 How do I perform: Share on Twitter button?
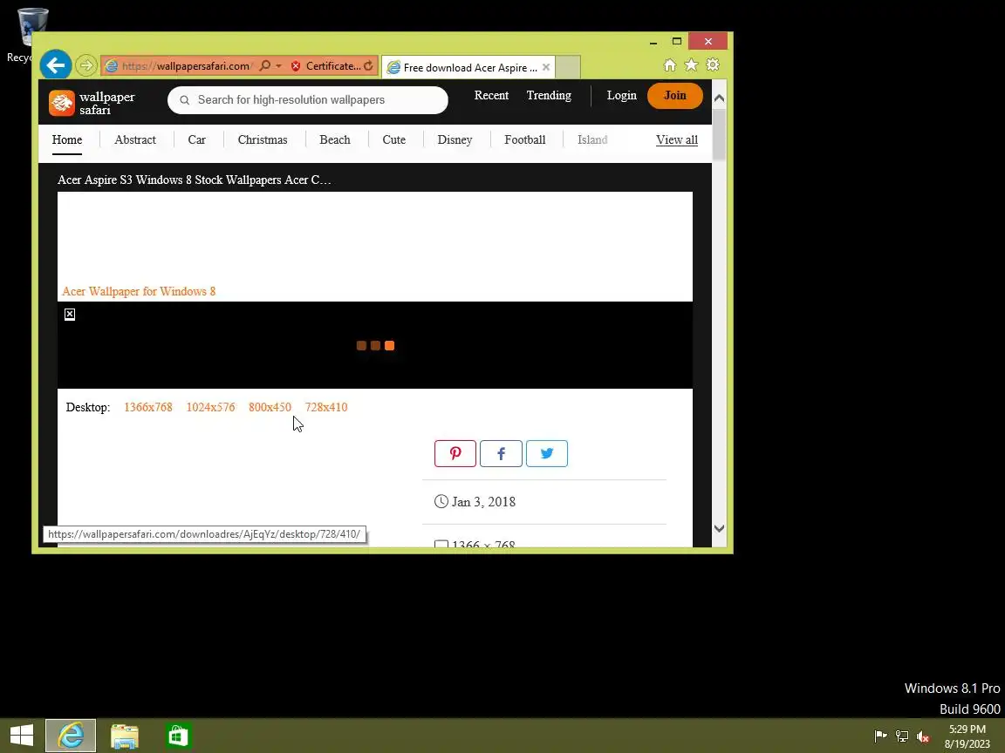547,454
